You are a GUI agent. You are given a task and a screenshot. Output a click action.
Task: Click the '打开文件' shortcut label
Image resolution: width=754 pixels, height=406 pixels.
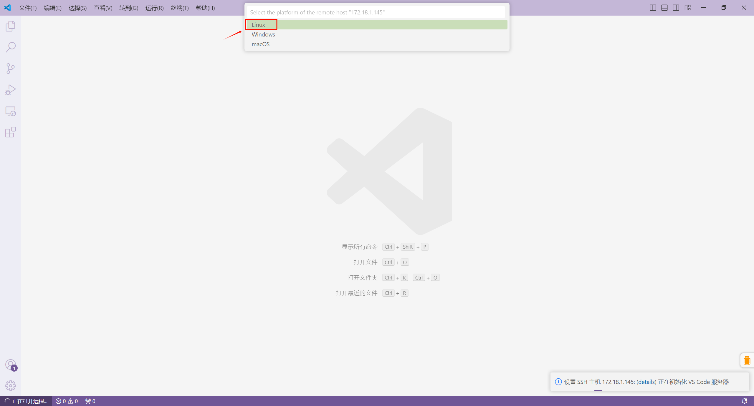(366, 262)
